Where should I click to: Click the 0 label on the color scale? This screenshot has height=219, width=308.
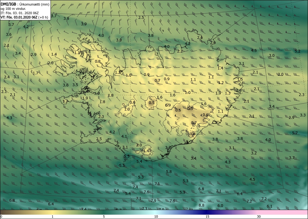1,217
